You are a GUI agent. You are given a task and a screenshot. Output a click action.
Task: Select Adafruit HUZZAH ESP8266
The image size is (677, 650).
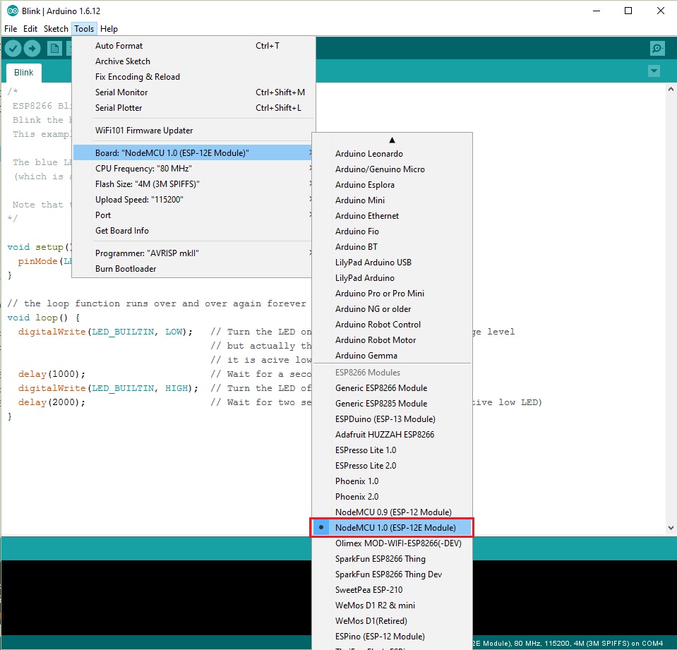392,435
